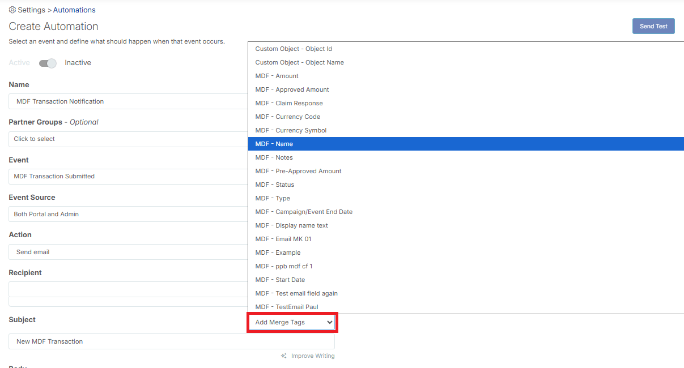The image size is (684, 368).
Task: Open the Action dropdown Send email
Action: [x=128, y=252]
